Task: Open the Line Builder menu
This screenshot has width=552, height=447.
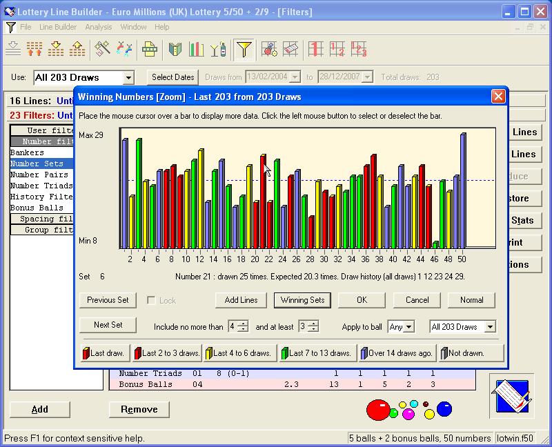Action: coord(58,28)
